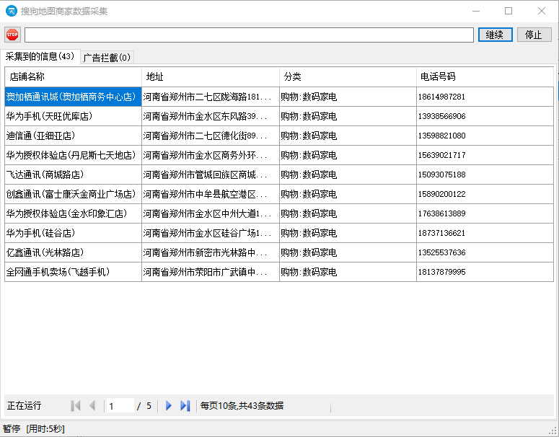
Task: Go to previous page arrow
Action: 92,406
